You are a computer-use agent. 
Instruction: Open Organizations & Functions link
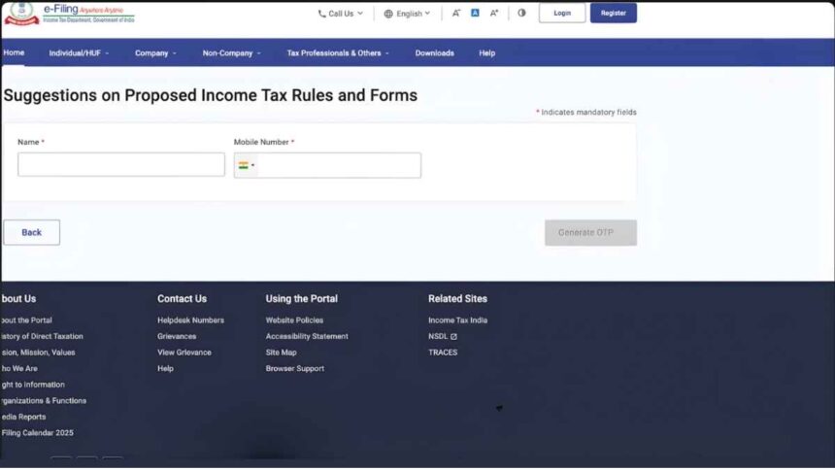coord(44,400)
